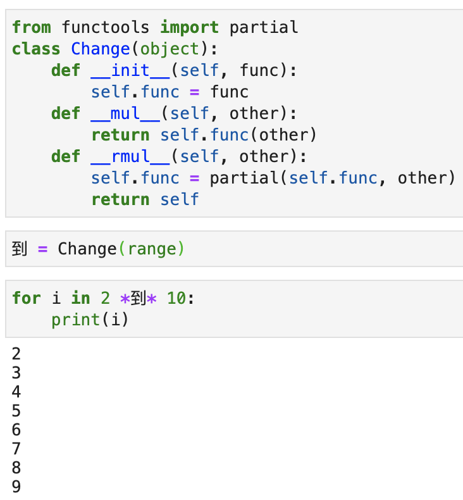This screenshot has width=463, height=500.
Task: Click the word 'partial' in the import line
Action: 264,28
